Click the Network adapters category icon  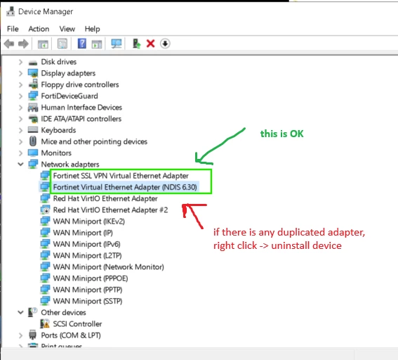(33, 165)
